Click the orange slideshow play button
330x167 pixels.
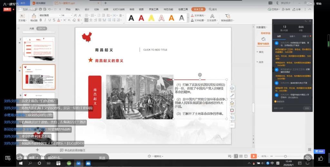254,156
